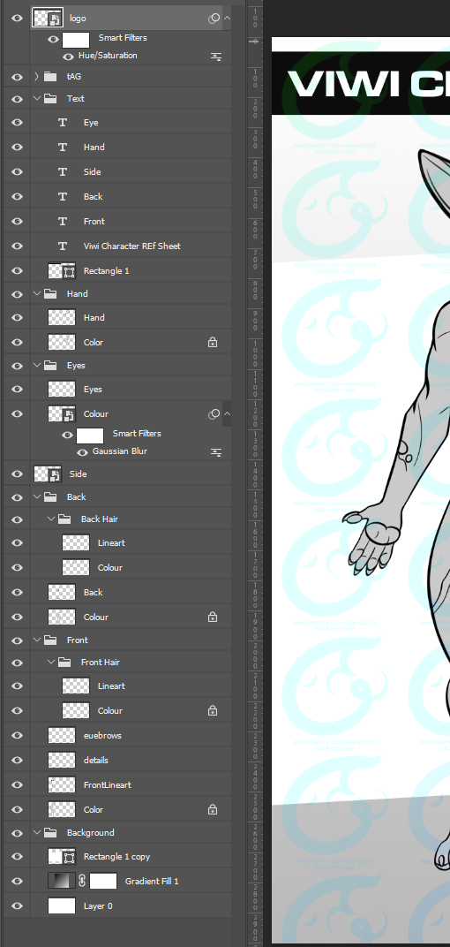Screen dimensions: 450x947
Task: Click the Smart Filters mask thumbnail under logo
Action: (x=76, y=40)
